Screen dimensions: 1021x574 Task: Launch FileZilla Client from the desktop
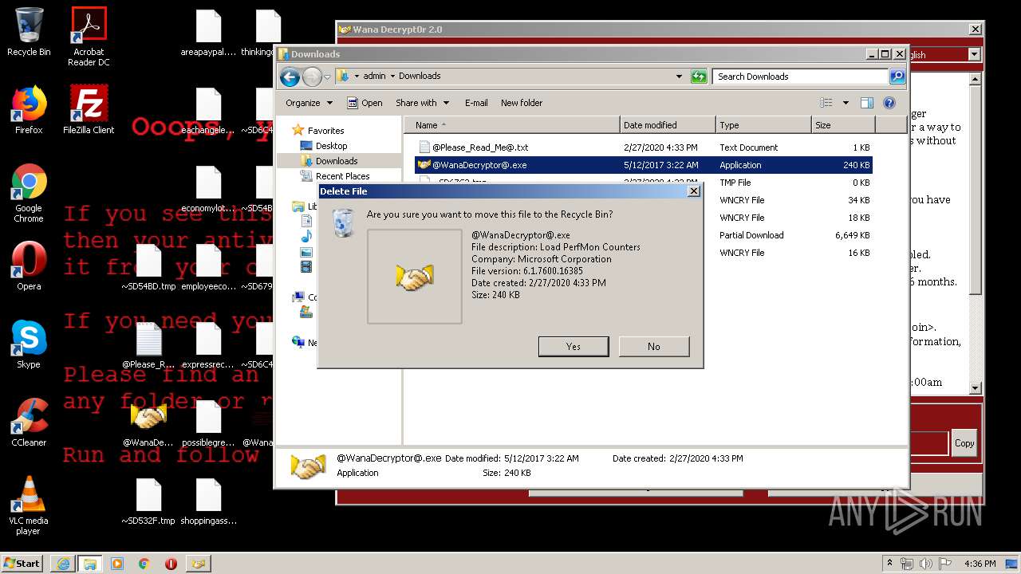click(89, 110)
